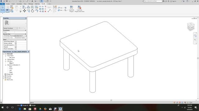This screenshot has height=111, width=199.
Task: Open Family: Furniture dropdown
Action: coord(11,28)
